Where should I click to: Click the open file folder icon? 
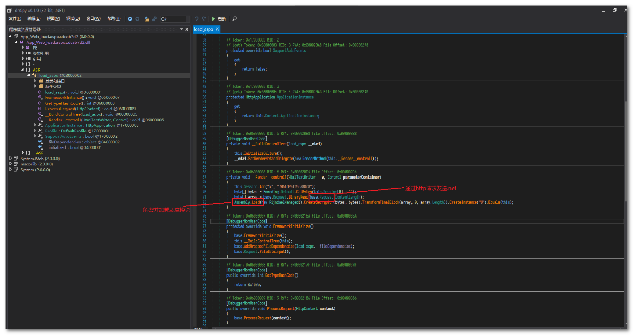[x=147, y=19]
